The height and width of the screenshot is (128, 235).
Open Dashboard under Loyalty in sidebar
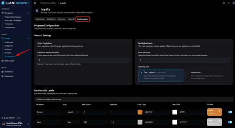tap(9, 42)
